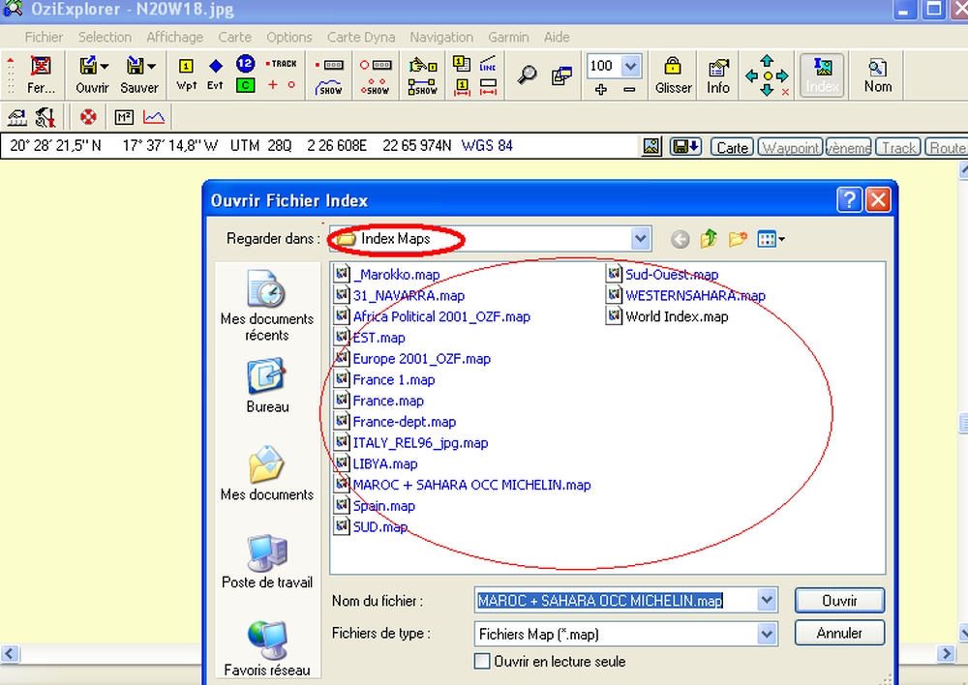Click the magnifying glass zoom icon
968x685 pixels.
[x=527, y=74]
